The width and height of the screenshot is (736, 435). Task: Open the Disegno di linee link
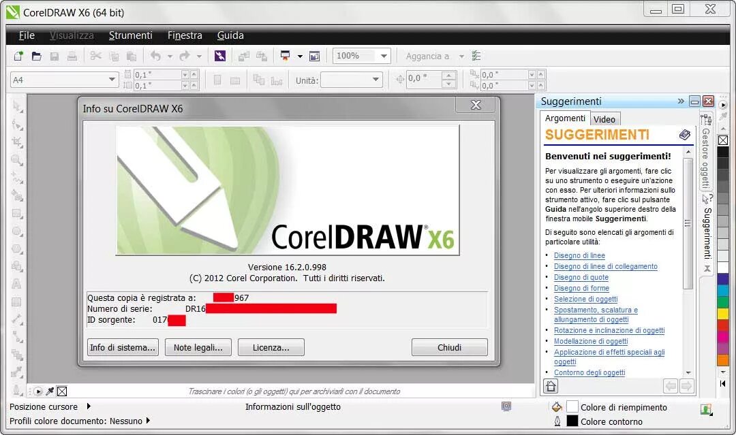pyautogui.click(x=579, y=255)
